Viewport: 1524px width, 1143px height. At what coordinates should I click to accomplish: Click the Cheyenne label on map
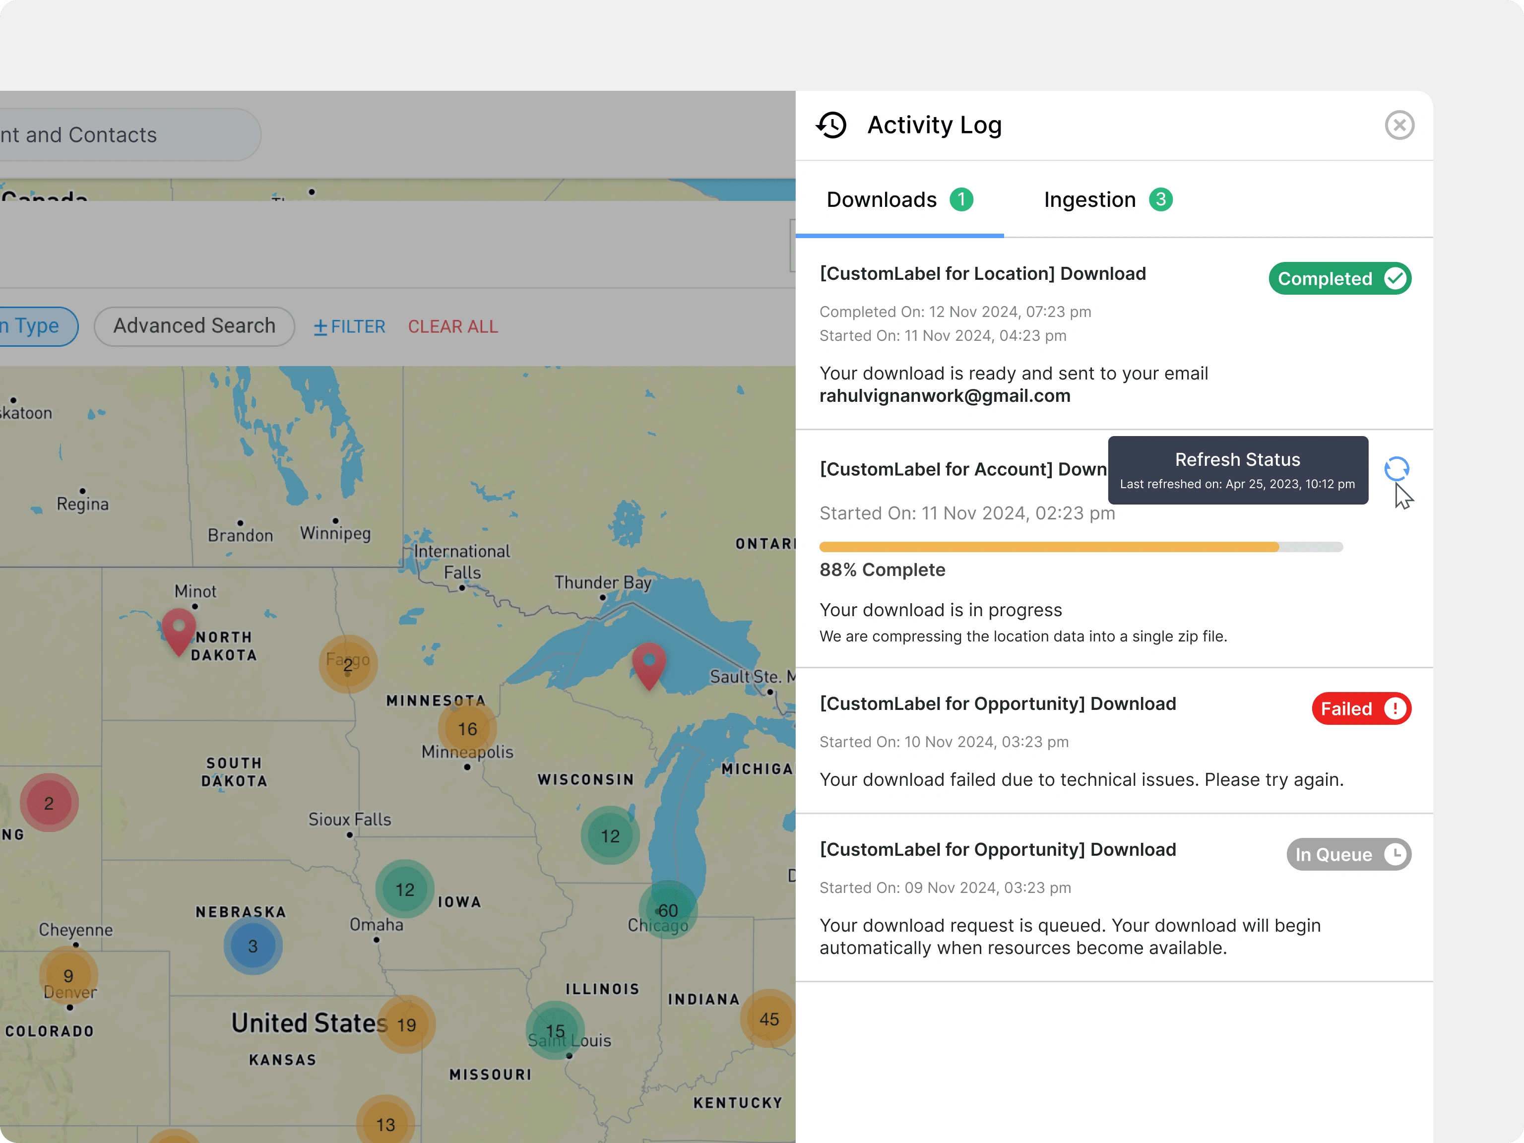click(76, 930)
